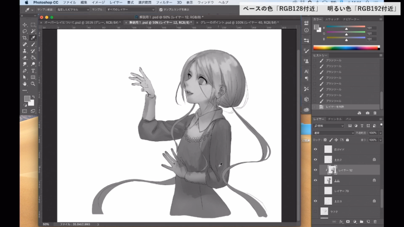Screen dimensions: 404x227
Task: Open the layer style fx menu
Action: [x=341, y=221]
